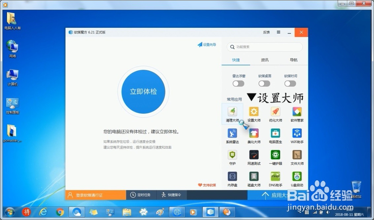Switch to 快捷 tab
The image size is (374, 220).
click(236, 60)
